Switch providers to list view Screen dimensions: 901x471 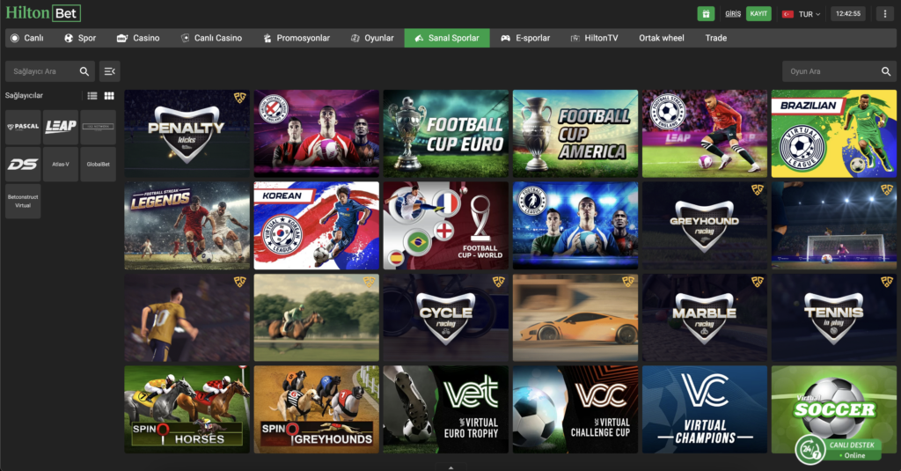point(92,96)
